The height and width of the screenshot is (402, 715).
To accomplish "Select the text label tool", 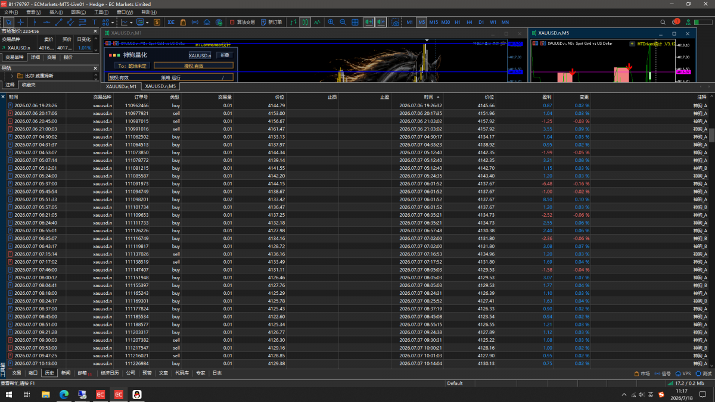I will (94, 22).
